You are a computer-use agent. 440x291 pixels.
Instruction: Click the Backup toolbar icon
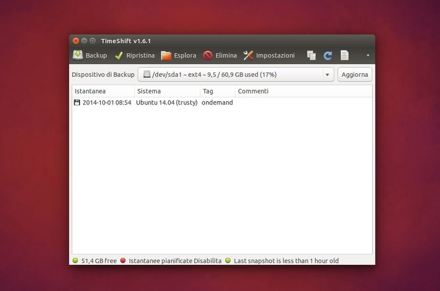78,55
